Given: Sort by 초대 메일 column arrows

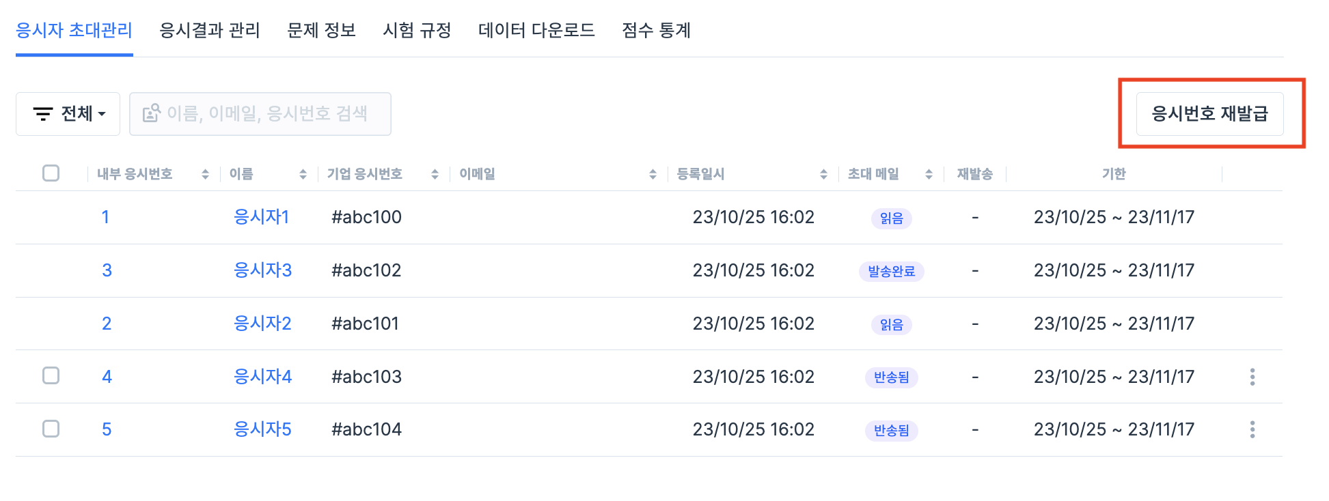Looking at the screenshot, I should point(929,175).
